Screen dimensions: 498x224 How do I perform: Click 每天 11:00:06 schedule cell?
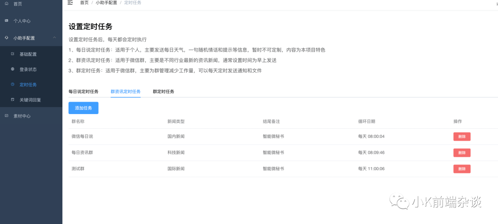[371, 169]
